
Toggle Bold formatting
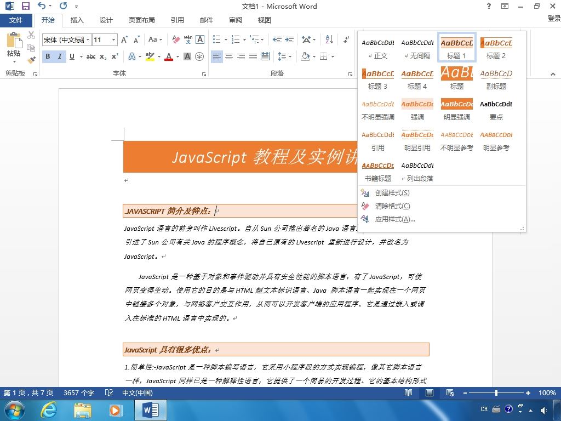(x=48, y=56)
